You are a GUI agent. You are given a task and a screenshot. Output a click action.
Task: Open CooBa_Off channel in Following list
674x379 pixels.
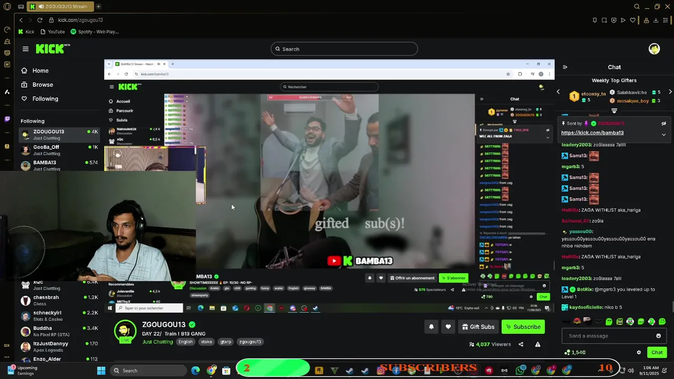click(x=59, y=150)
